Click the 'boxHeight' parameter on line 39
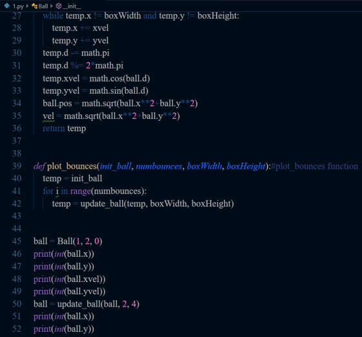Image resolution: width=362 pixels, height=337 pixels. click(246, 166)
